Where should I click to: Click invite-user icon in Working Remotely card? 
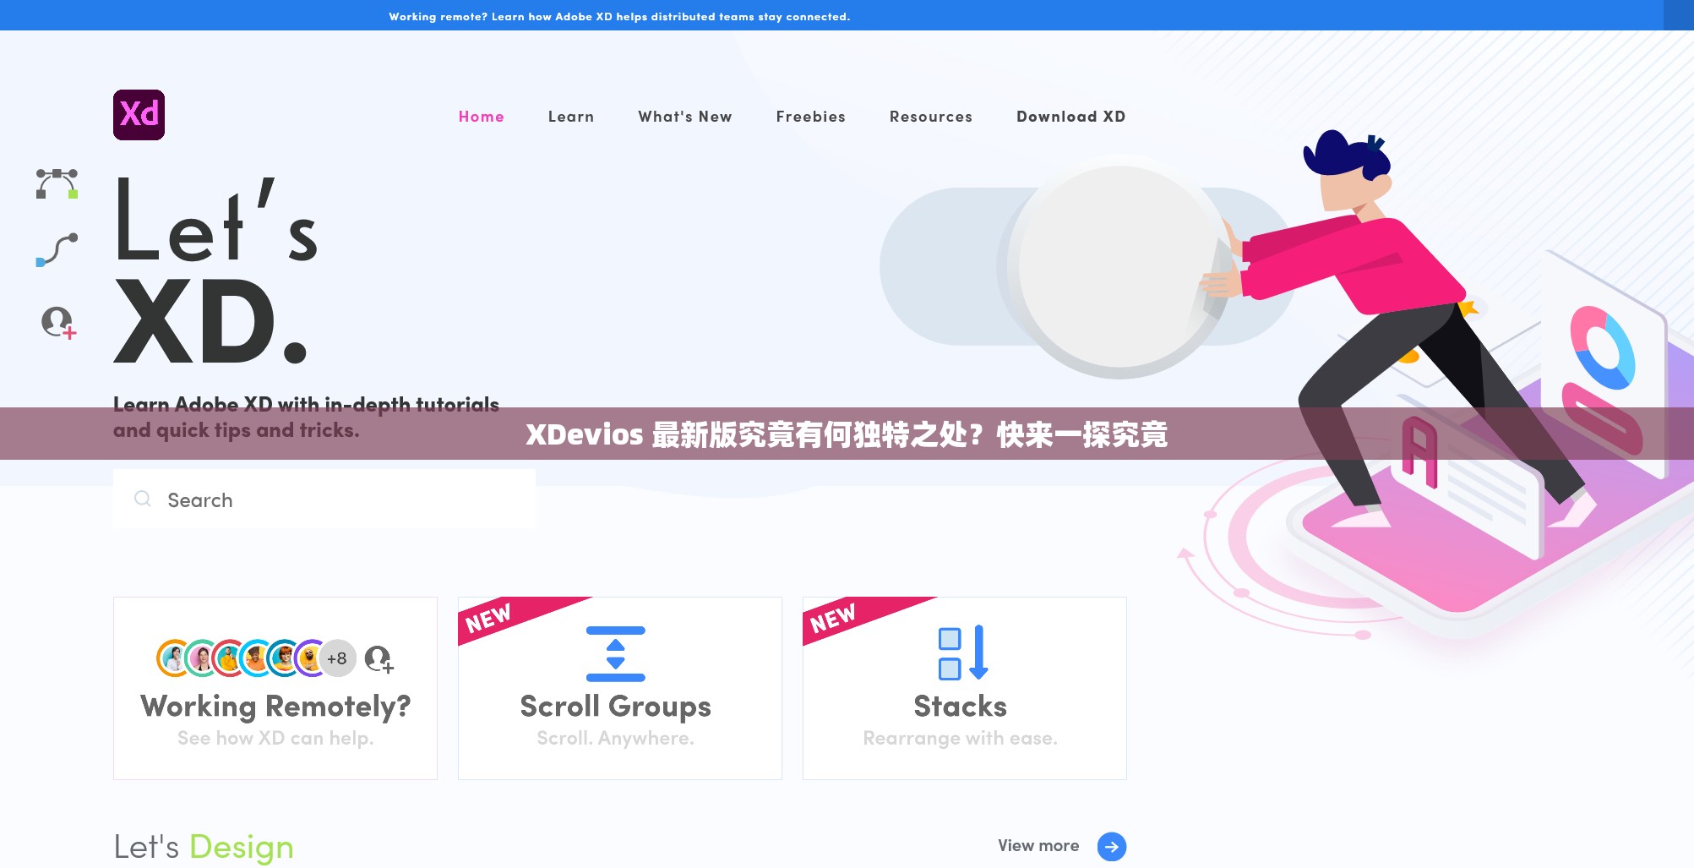pos(379,659)
